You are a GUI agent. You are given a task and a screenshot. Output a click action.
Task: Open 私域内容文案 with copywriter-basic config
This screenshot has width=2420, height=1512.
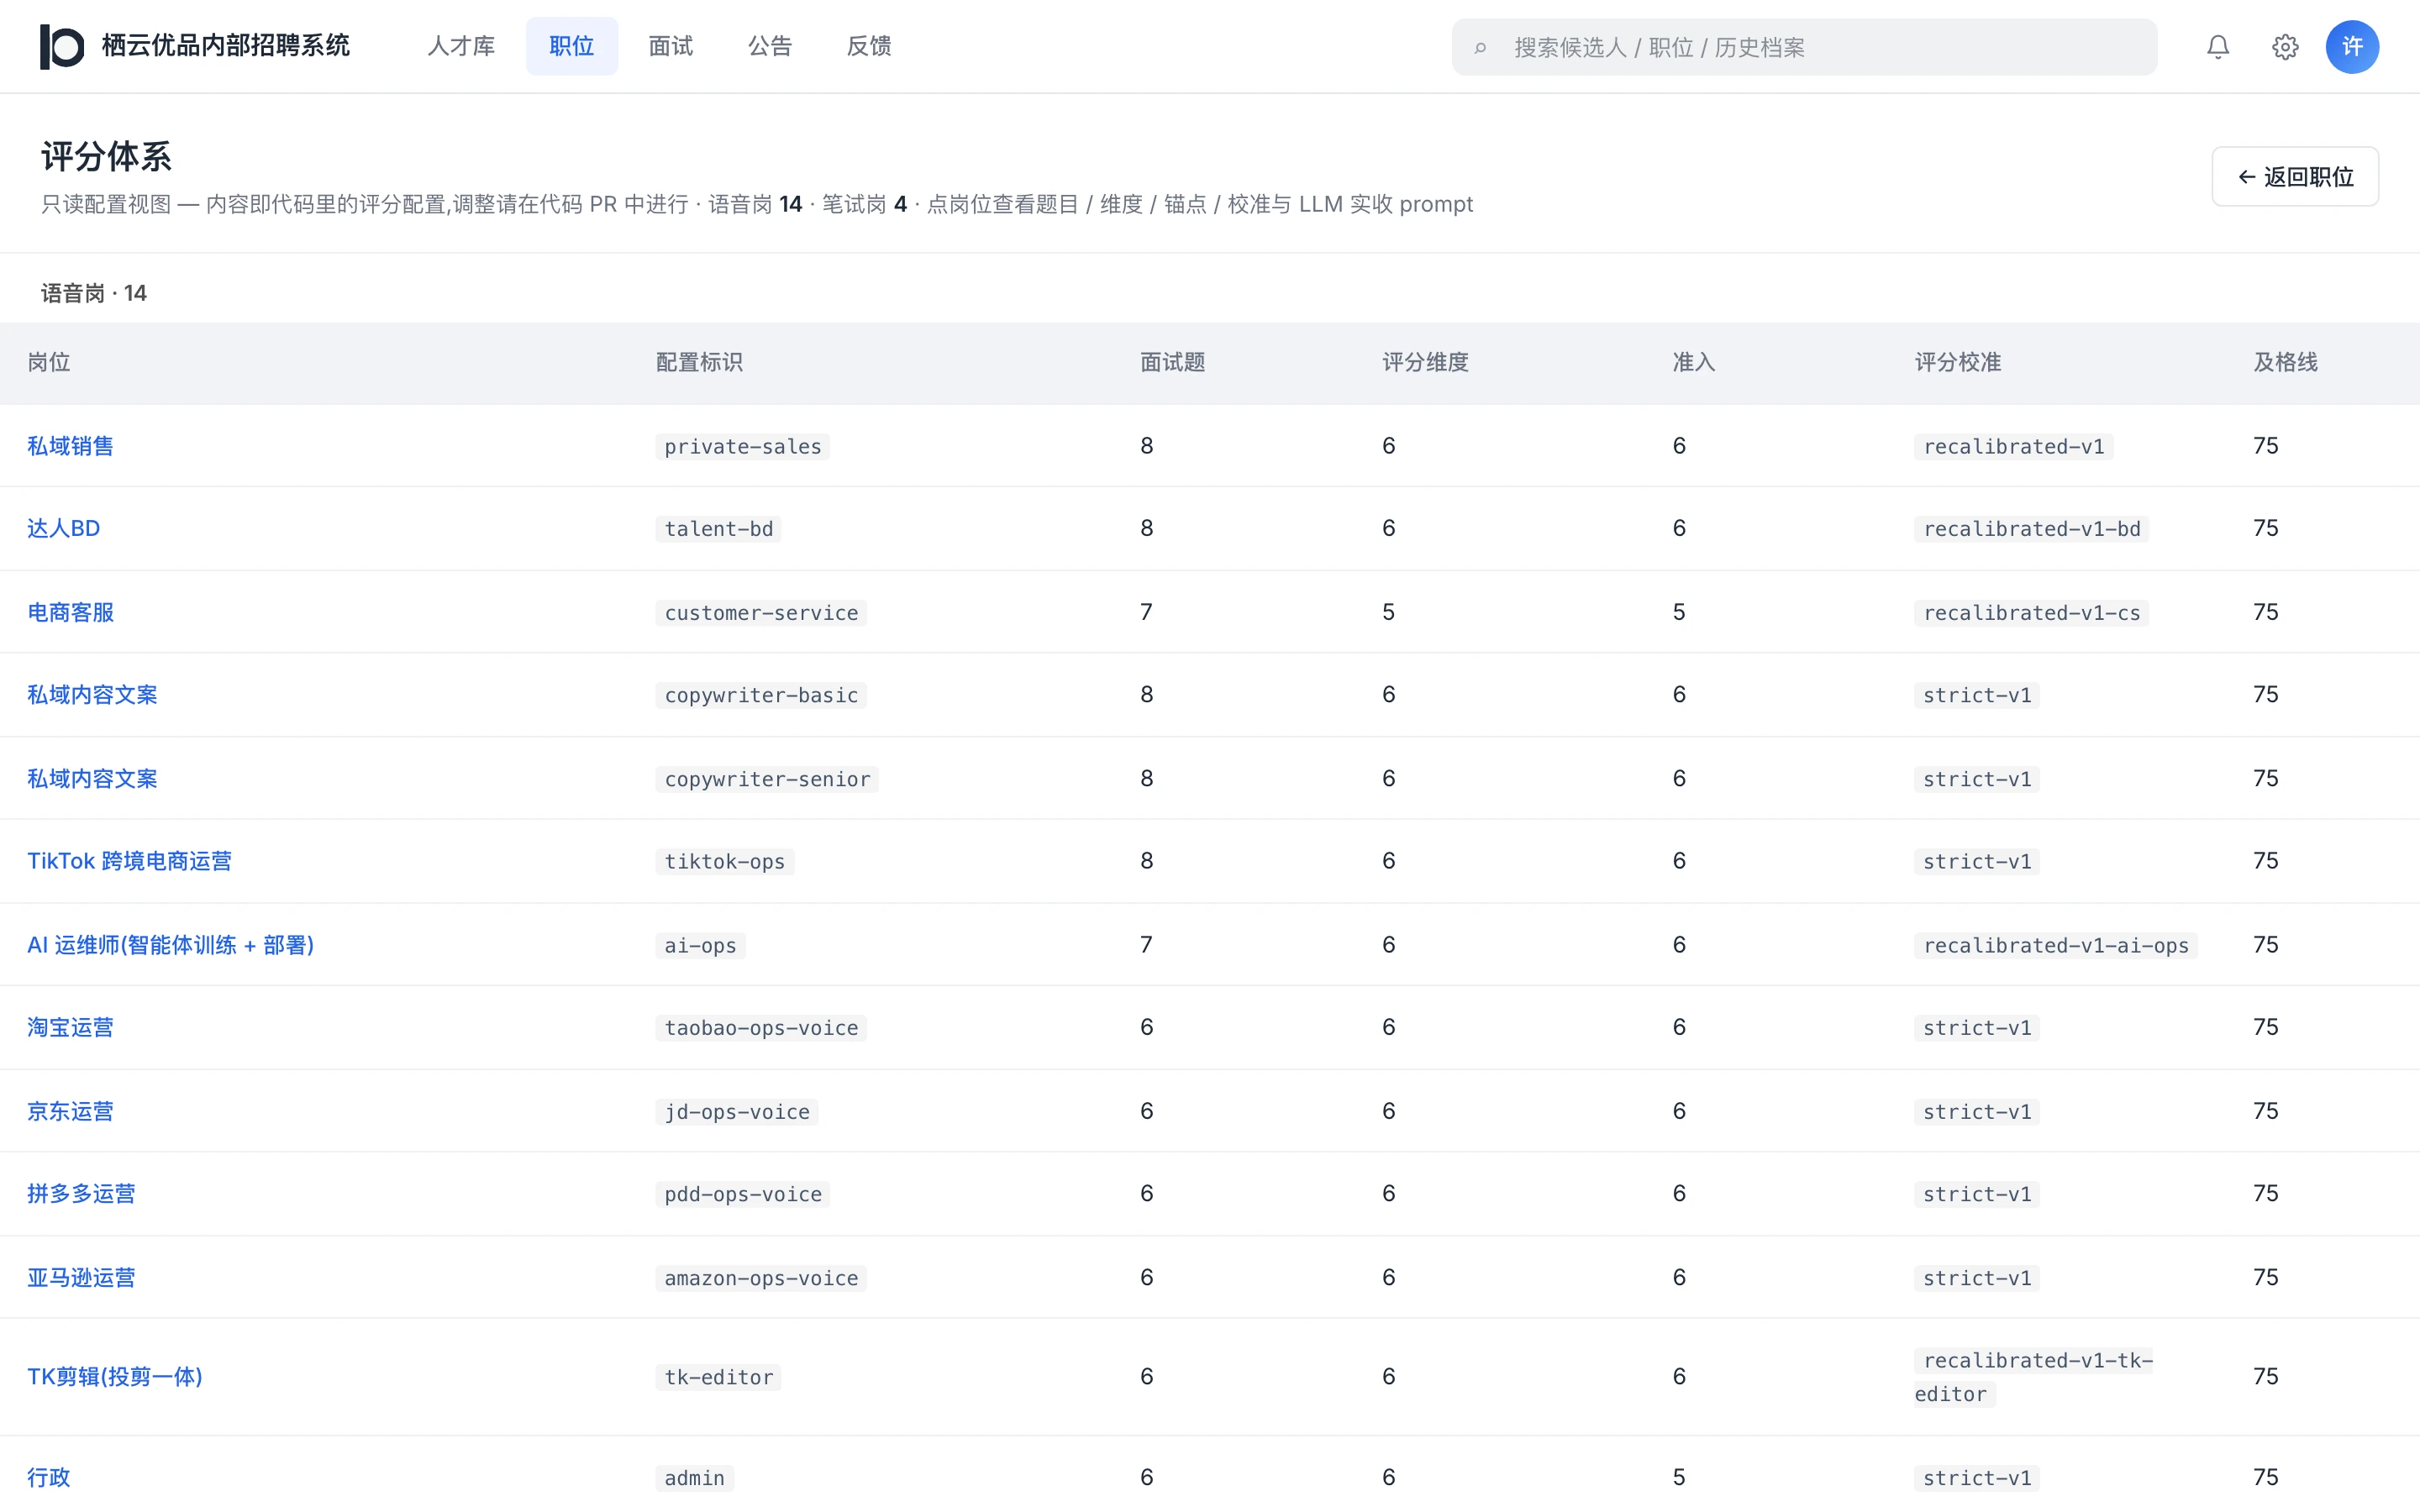pos(92,694)
